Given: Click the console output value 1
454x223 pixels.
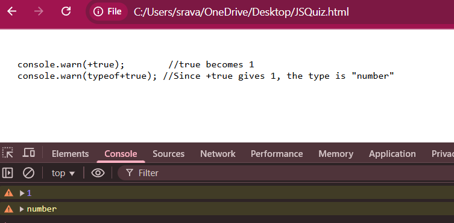Looking at the screenshot, I should 29,194.
